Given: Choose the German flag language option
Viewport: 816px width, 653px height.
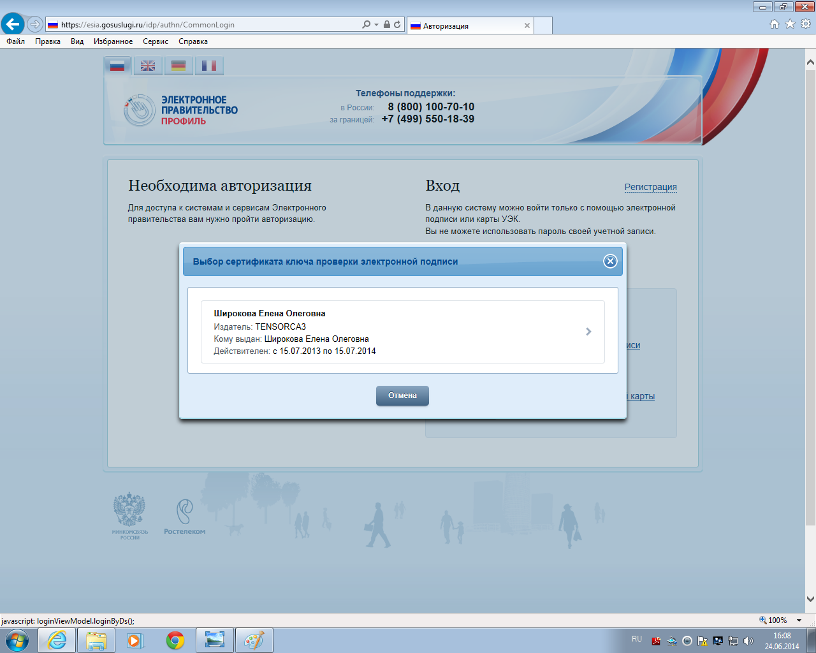Looking at the screenshot, I should (x=178, y=66).
